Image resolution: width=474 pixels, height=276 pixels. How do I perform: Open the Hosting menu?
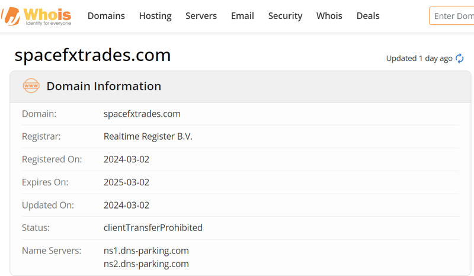pyautogui.click(x=155, y=16)
